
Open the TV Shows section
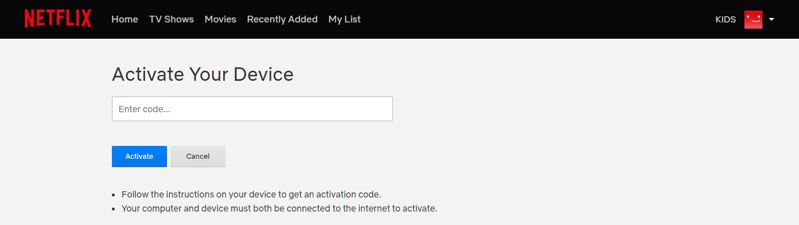171,19
